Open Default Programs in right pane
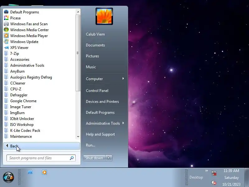 pyautogui.click(x=100, y=113)
